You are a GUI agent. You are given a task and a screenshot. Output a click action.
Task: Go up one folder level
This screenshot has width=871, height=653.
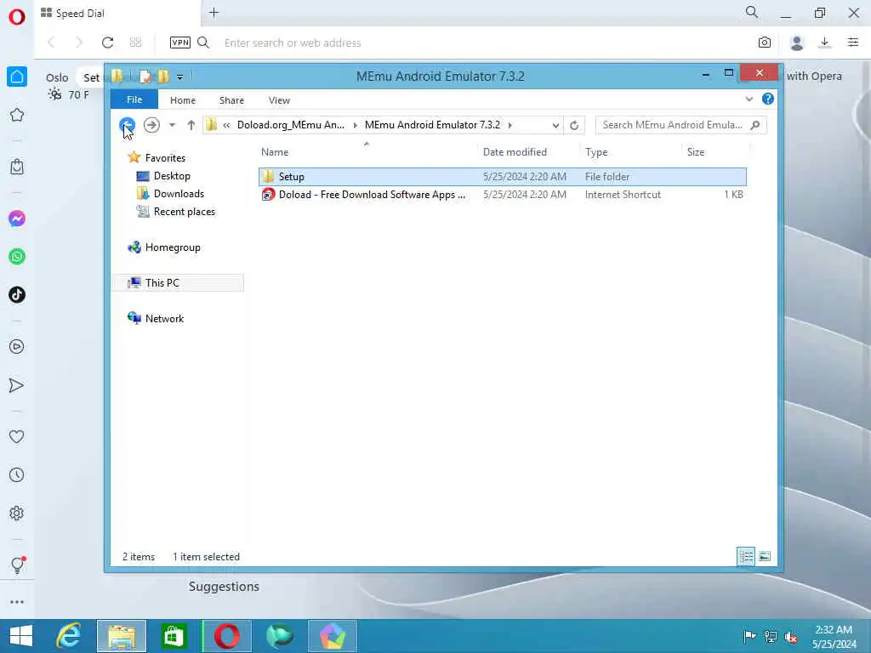191,125
